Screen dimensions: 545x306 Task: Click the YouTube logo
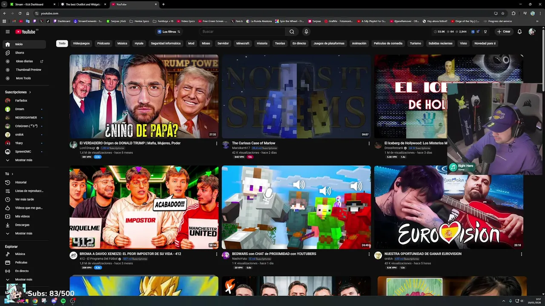pyautogui.click(x=26, y=31)
